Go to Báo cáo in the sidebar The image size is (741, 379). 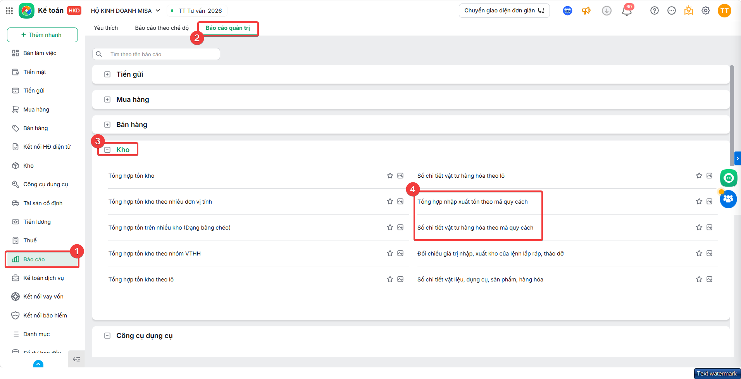pyautogui.click(x=43, y=259)
